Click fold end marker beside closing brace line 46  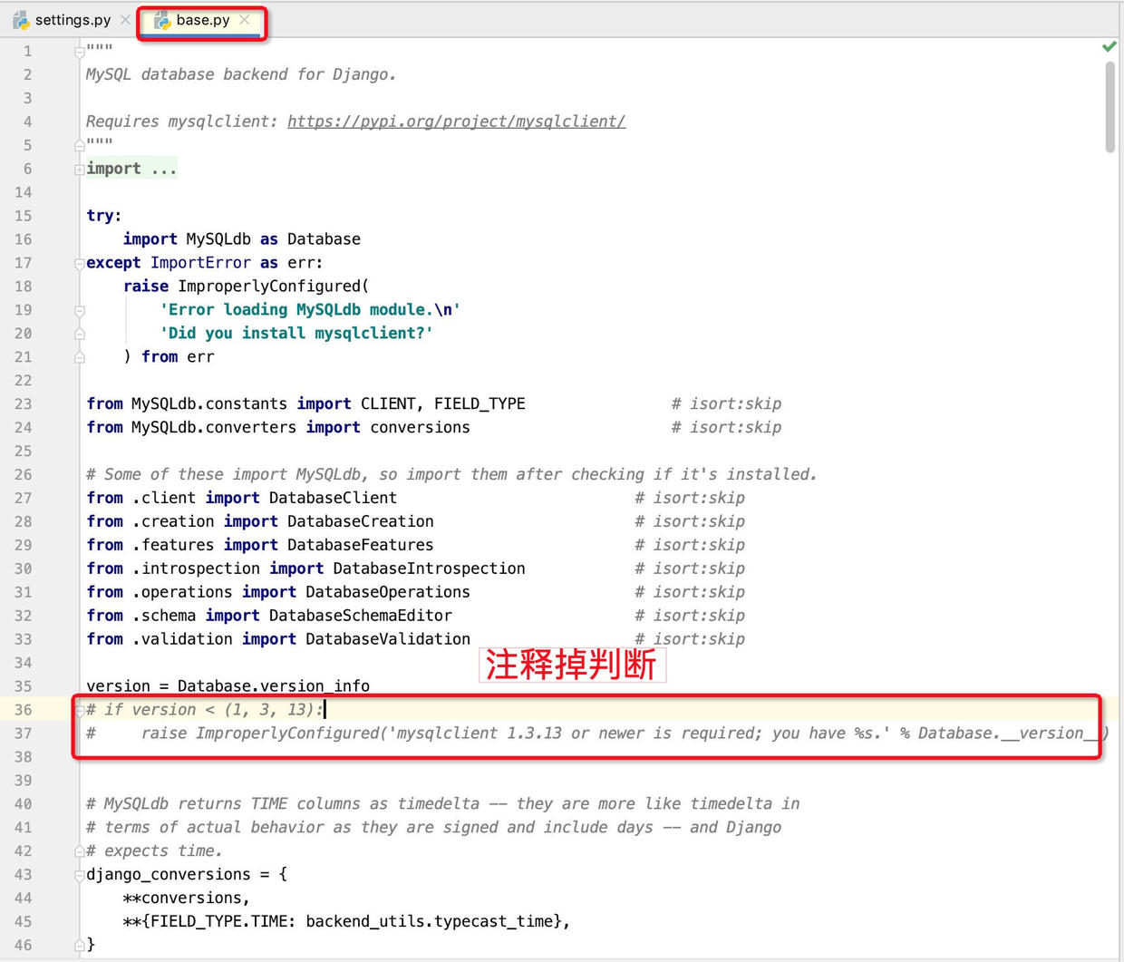(x=80, y=946)
